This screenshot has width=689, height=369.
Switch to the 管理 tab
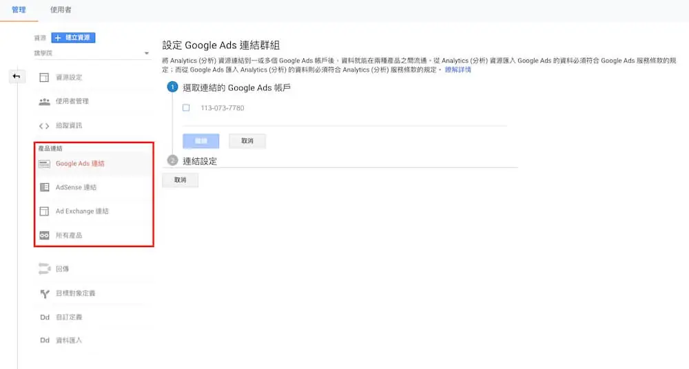(x=19, y=10)
